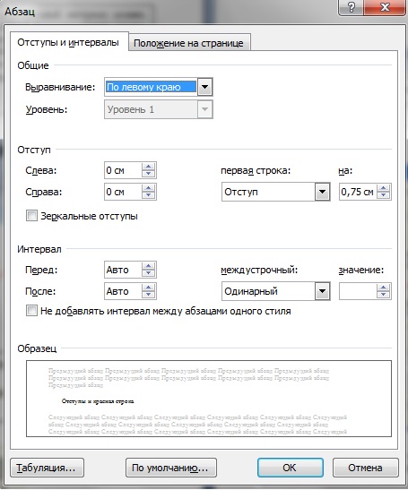Decrease the Перед spacing value
The image size is (408, 490).
click(148, 273)
